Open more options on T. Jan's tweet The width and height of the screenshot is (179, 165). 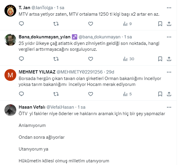[169, 8]
